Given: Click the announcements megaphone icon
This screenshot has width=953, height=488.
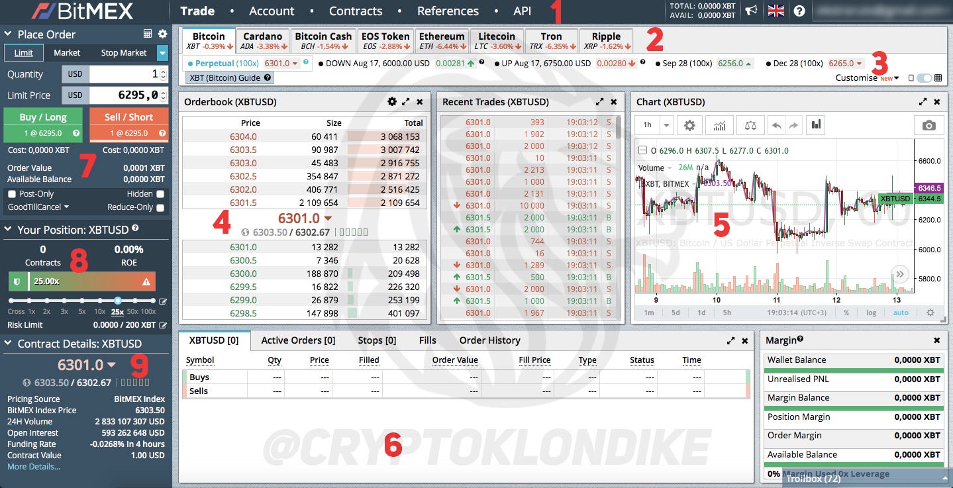Looking at the screenshot, I should (751, 11).
